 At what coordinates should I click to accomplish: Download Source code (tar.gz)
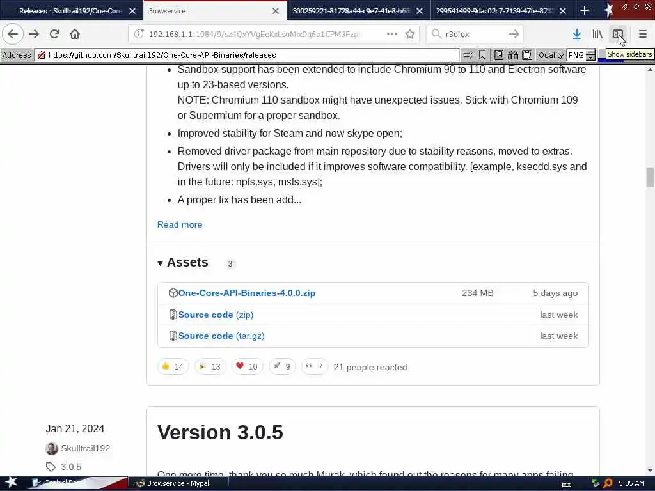coord(221,336)
